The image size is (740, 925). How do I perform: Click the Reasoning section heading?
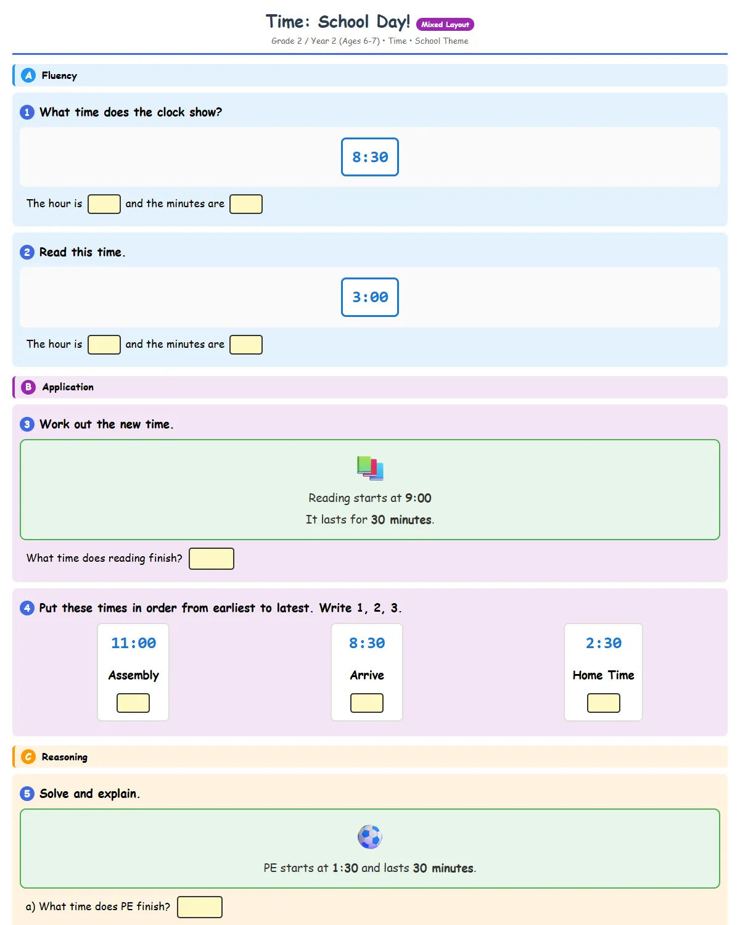tap(65, 757)
